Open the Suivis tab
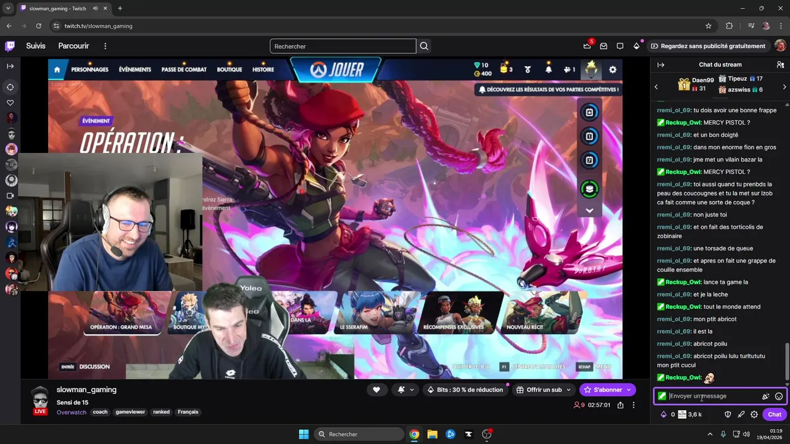The height and width of the screenshot is (444, 790). pyautogui.click(x=36, y=46)
